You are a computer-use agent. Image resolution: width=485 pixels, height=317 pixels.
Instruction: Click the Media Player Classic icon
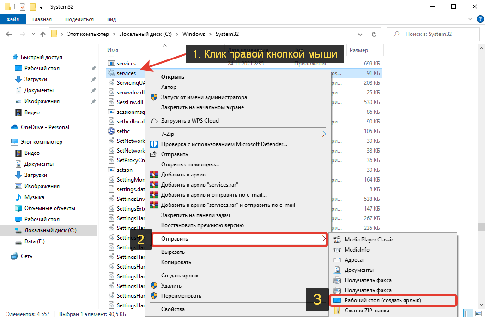point(337,240)
